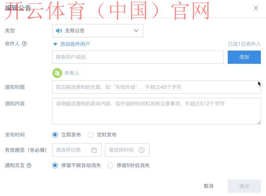The height and width of the screenshot is (196, 266).
Task: Select the 停留不做自动消失 radio button
Action: 55,165
